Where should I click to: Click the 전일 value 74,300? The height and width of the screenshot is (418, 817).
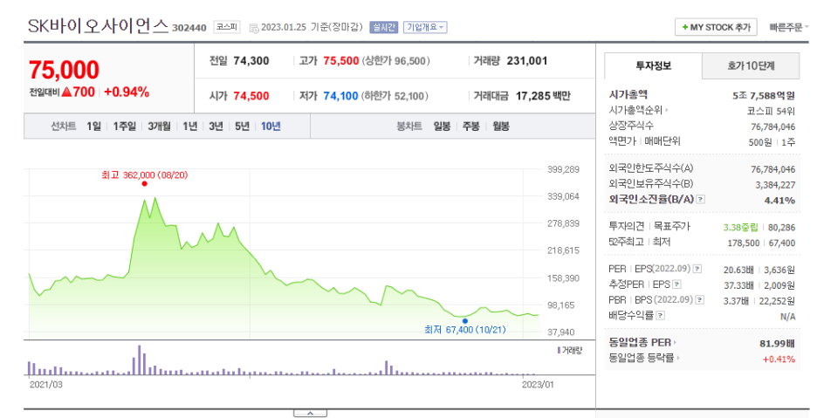251,61
